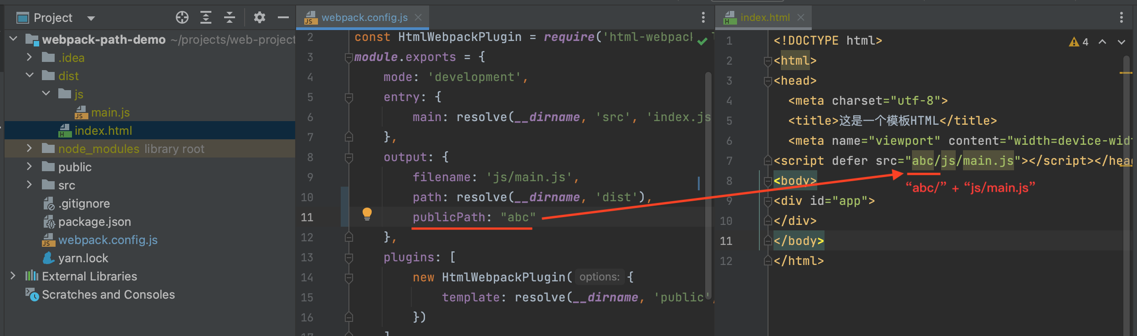
Task: Close the webpack.config.js tab
Action: point(418,17)
